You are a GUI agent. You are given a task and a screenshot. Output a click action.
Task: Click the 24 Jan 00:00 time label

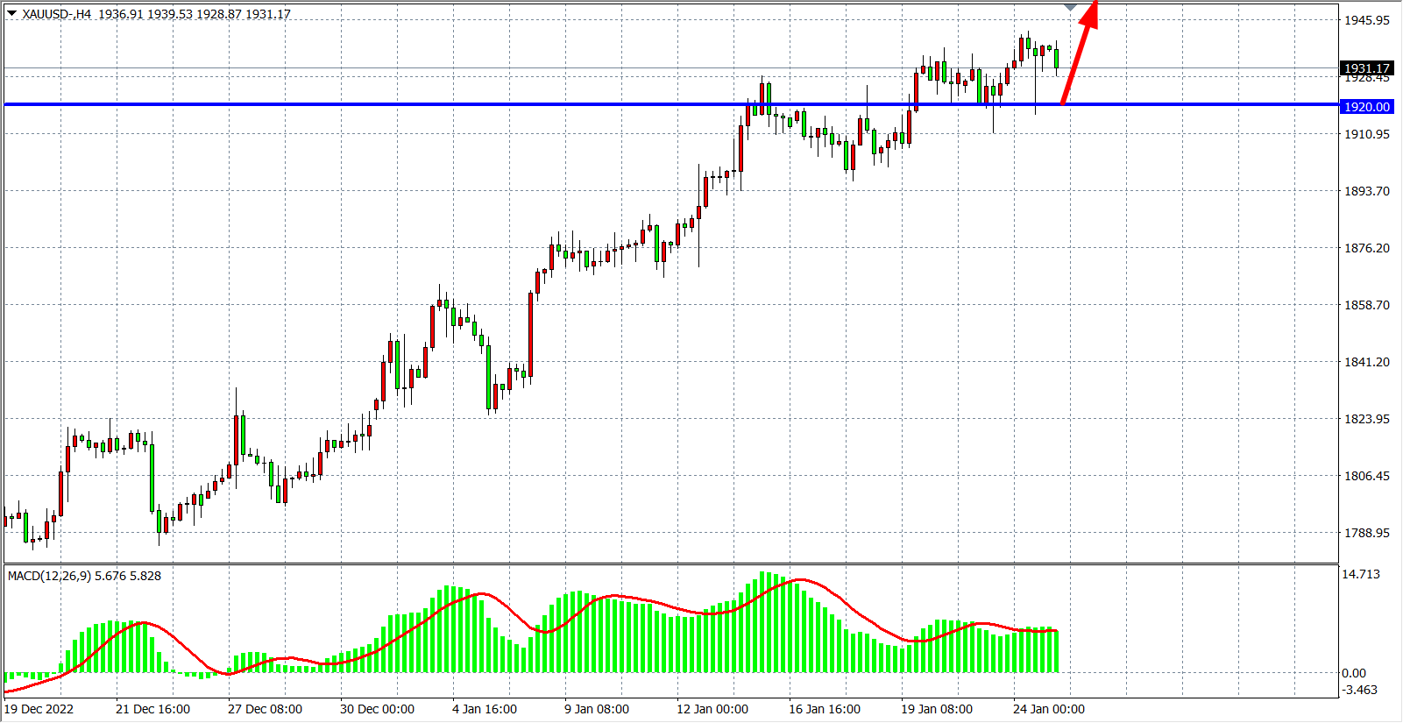click(1048, 709)
